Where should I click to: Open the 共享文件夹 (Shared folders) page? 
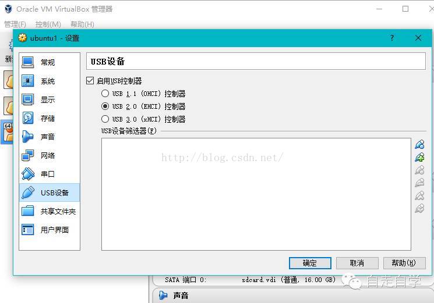(x=50, y=211)
